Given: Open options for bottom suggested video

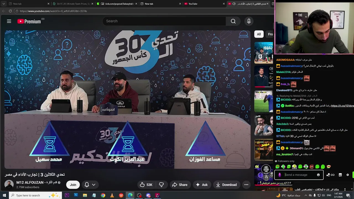Looking at the screenshot, I should pyautogui.click(x=345, y=190).
